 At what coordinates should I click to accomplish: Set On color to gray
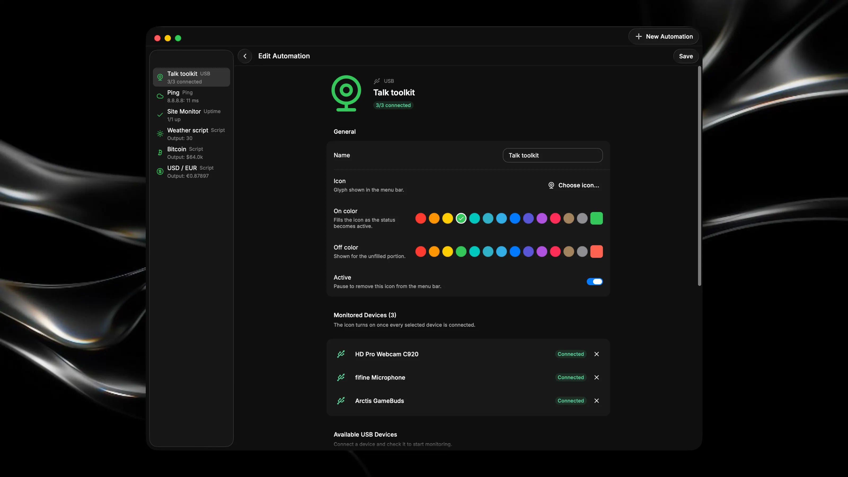582,218
